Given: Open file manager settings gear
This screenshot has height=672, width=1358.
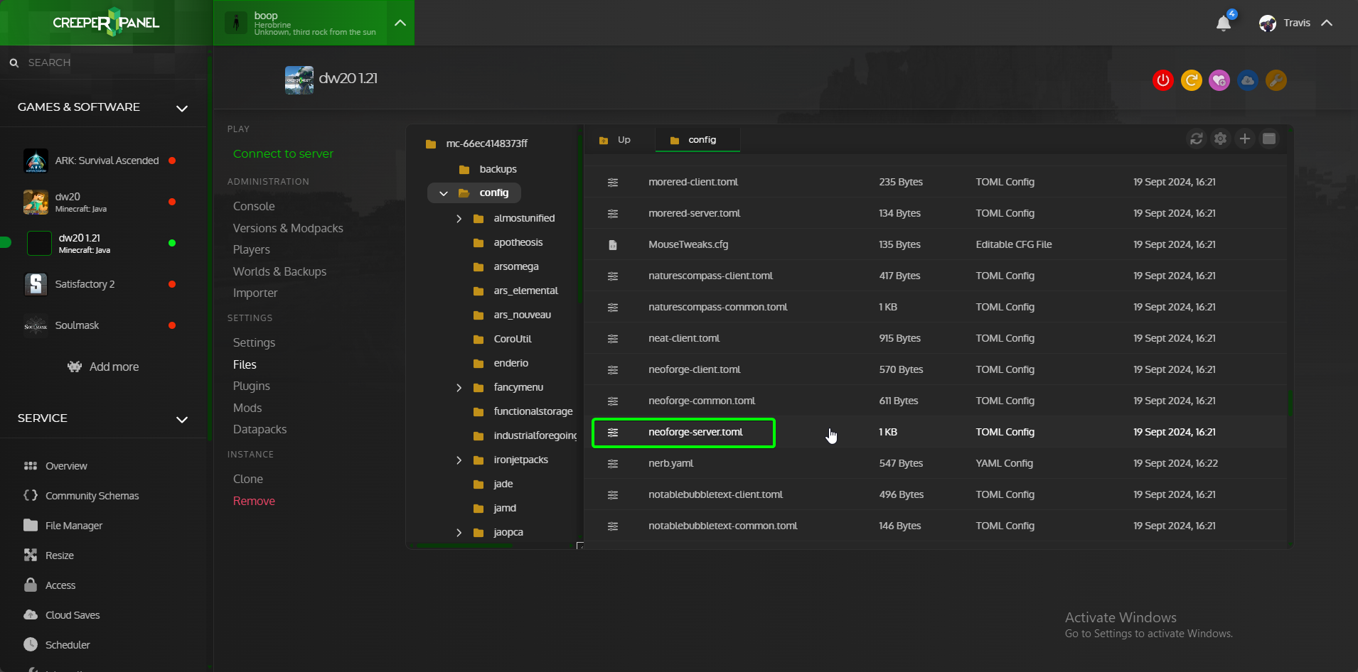Looking at the screenshot, I should (x=1221, y=139).
